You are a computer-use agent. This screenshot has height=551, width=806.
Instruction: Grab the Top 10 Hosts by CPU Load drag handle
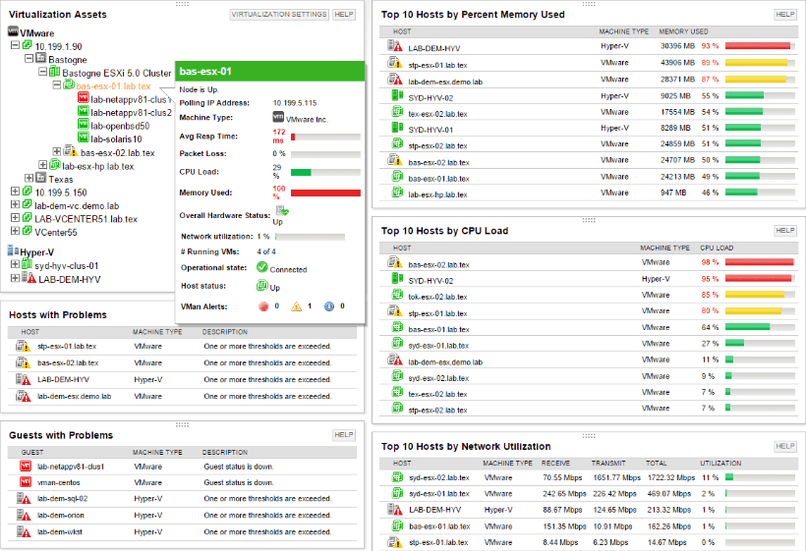[x=589, y=220]
